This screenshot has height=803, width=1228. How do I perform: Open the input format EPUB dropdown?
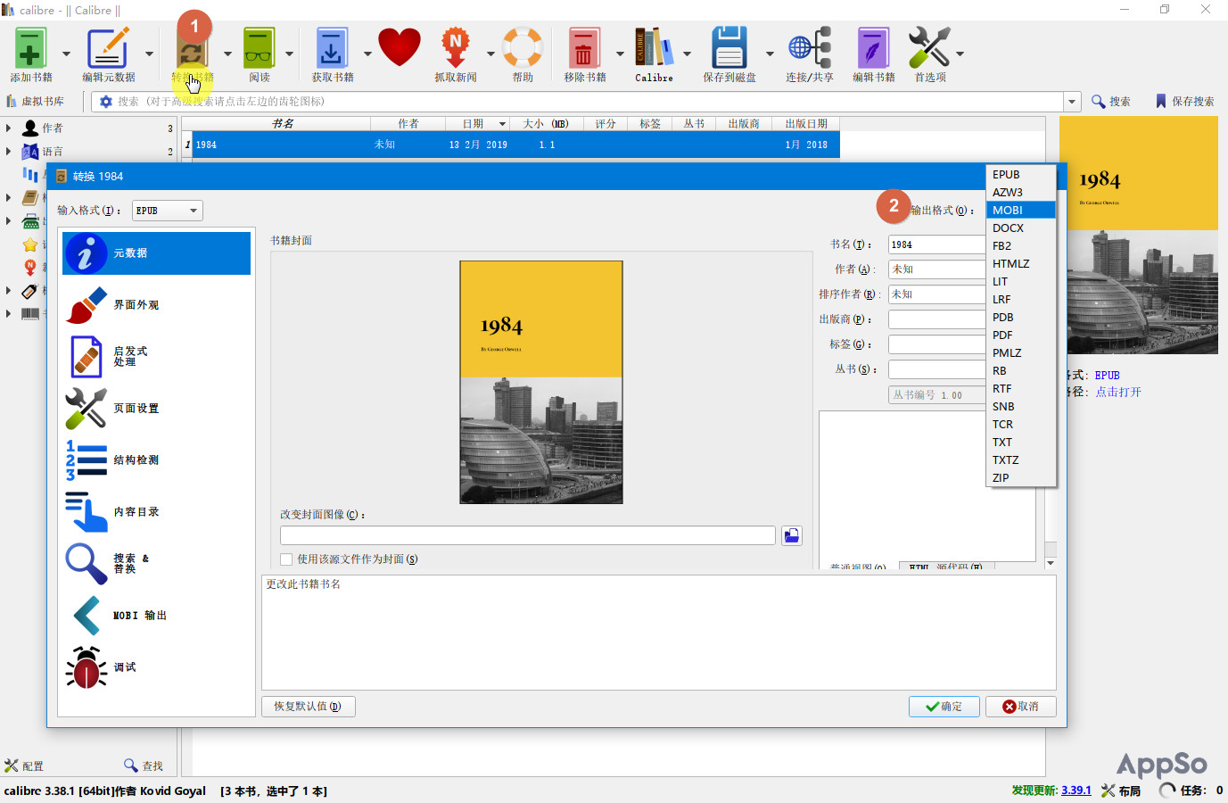pyautogui.click(x=167, y=211)
